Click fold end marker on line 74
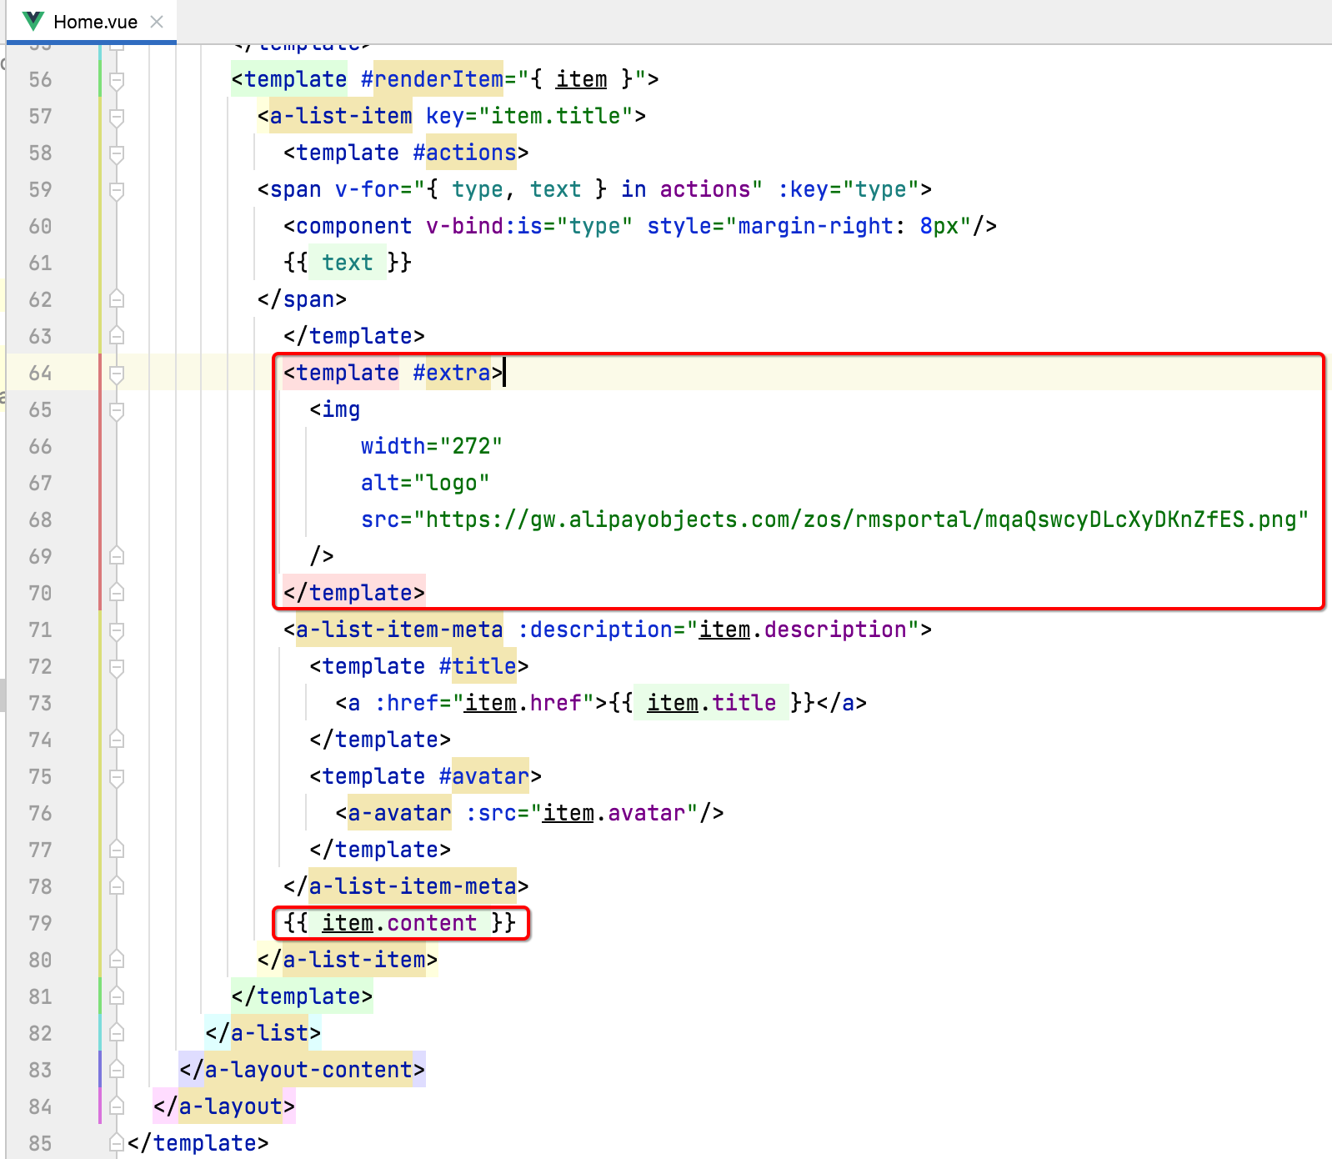This screenshot has height=1159, width=1332. point(117,740)
